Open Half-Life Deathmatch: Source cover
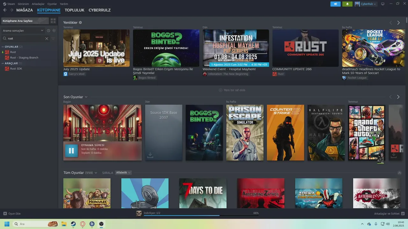This screenshot has width=408, height=229. pyautogui.click(x=326, y=133)
